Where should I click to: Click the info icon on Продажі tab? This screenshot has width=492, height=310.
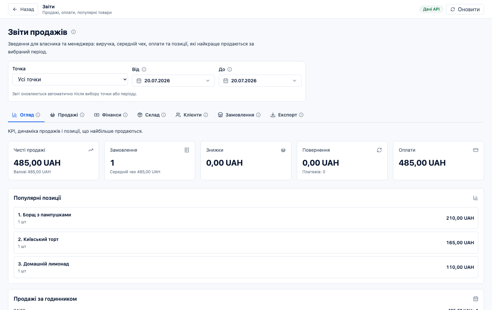[x=82, y=115]
